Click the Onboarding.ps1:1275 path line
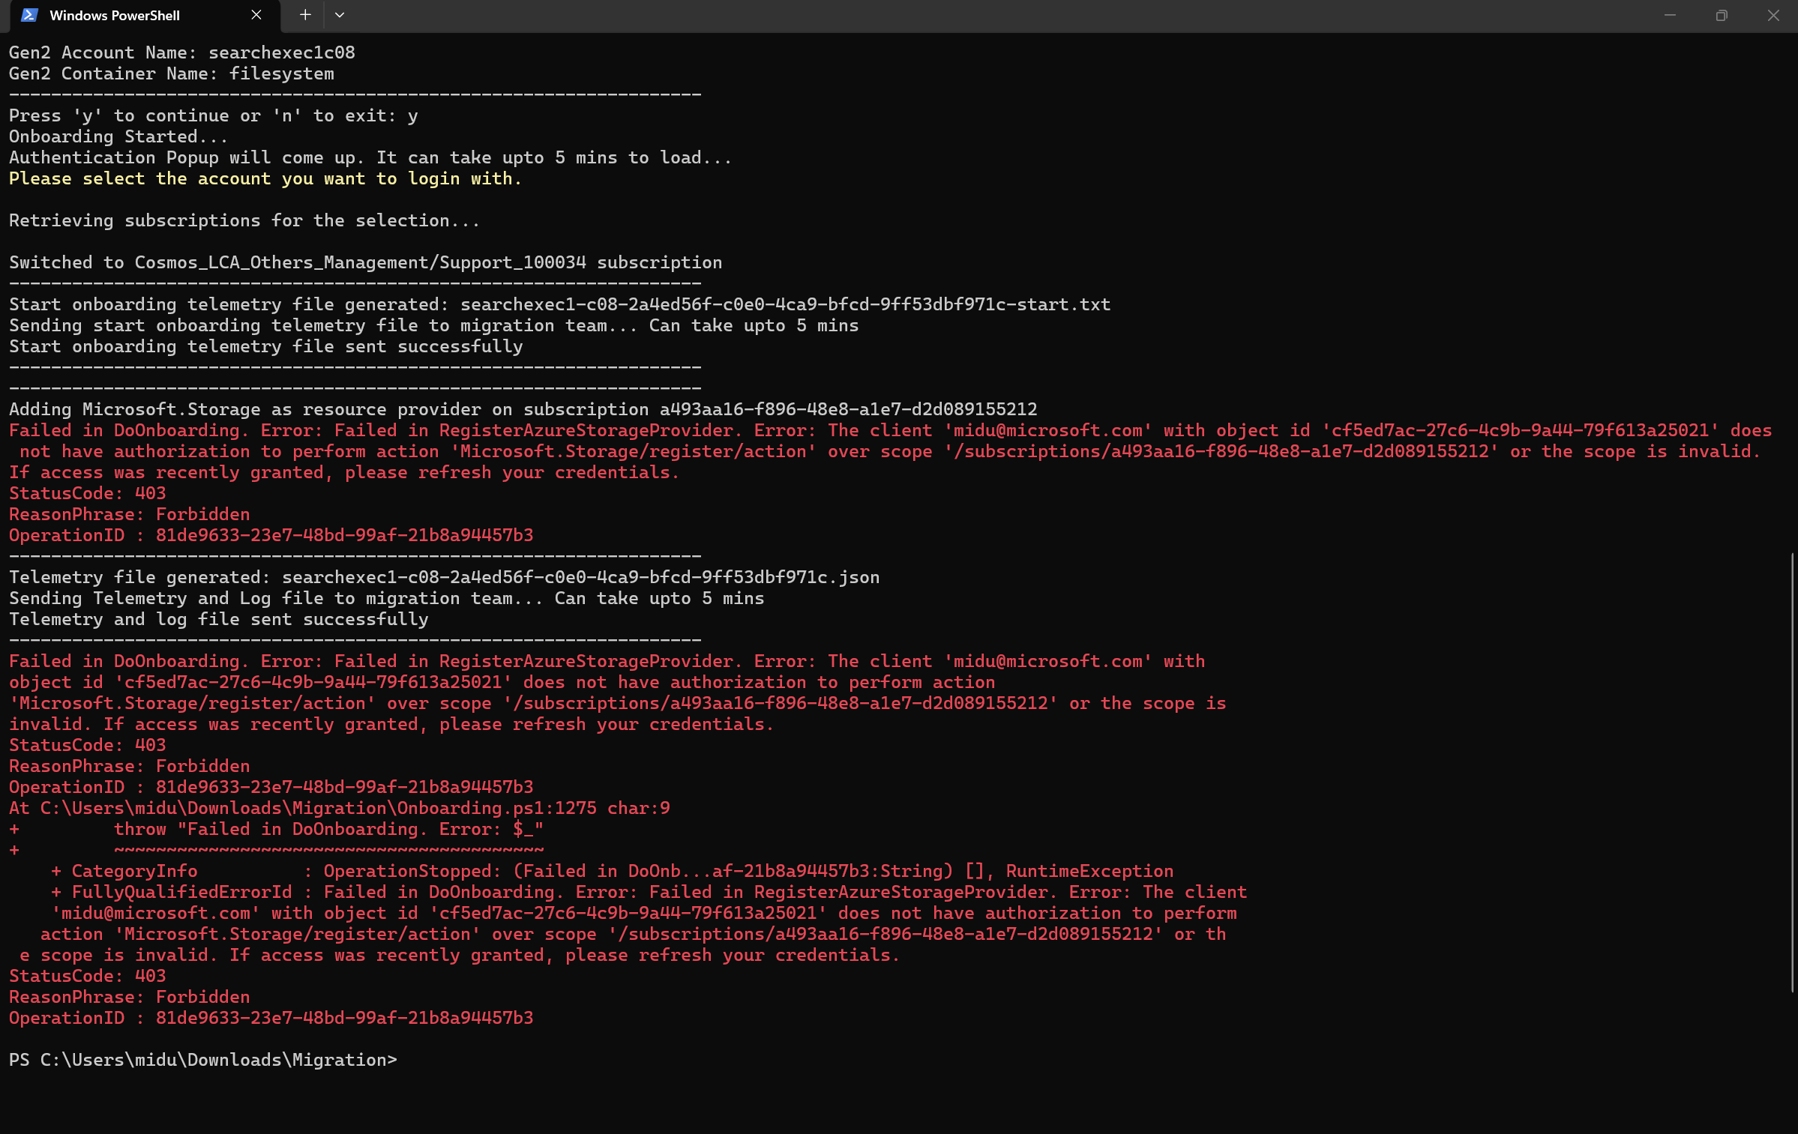 339,808
